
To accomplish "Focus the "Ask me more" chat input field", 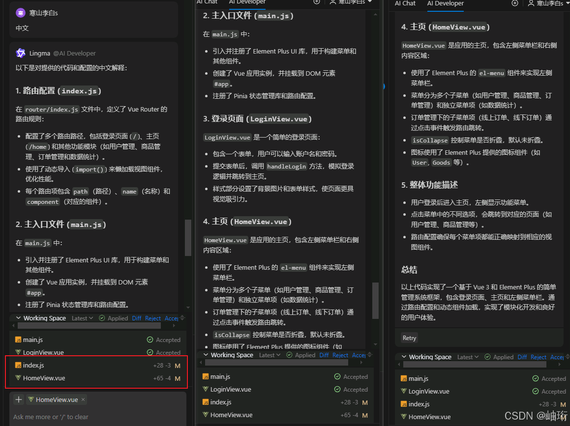I will point(98,417).
